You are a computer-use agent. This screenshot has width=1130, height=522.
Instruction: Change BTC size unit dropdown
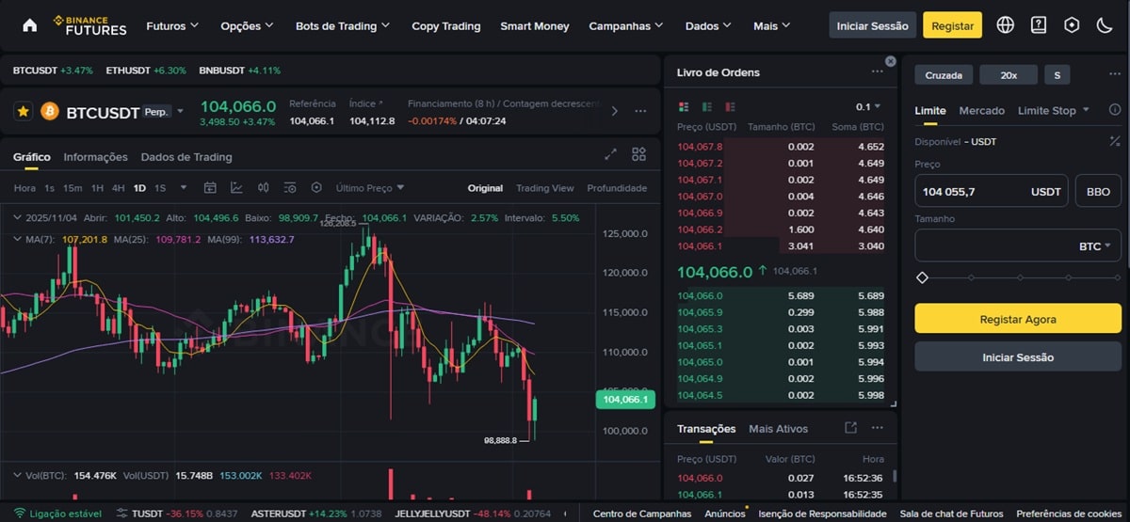[x=1094, y=246]
